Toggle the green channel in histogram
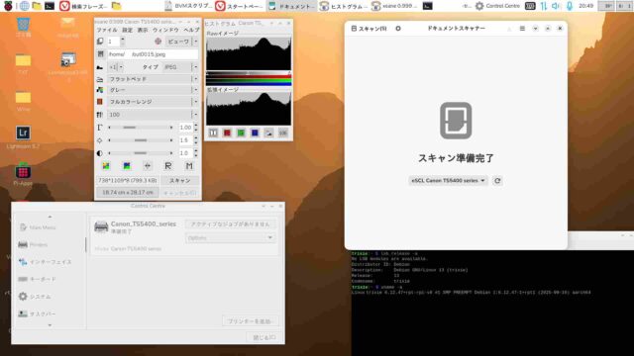Image resolution: width=634 pixels, height=356 pixels. point(241,133)
